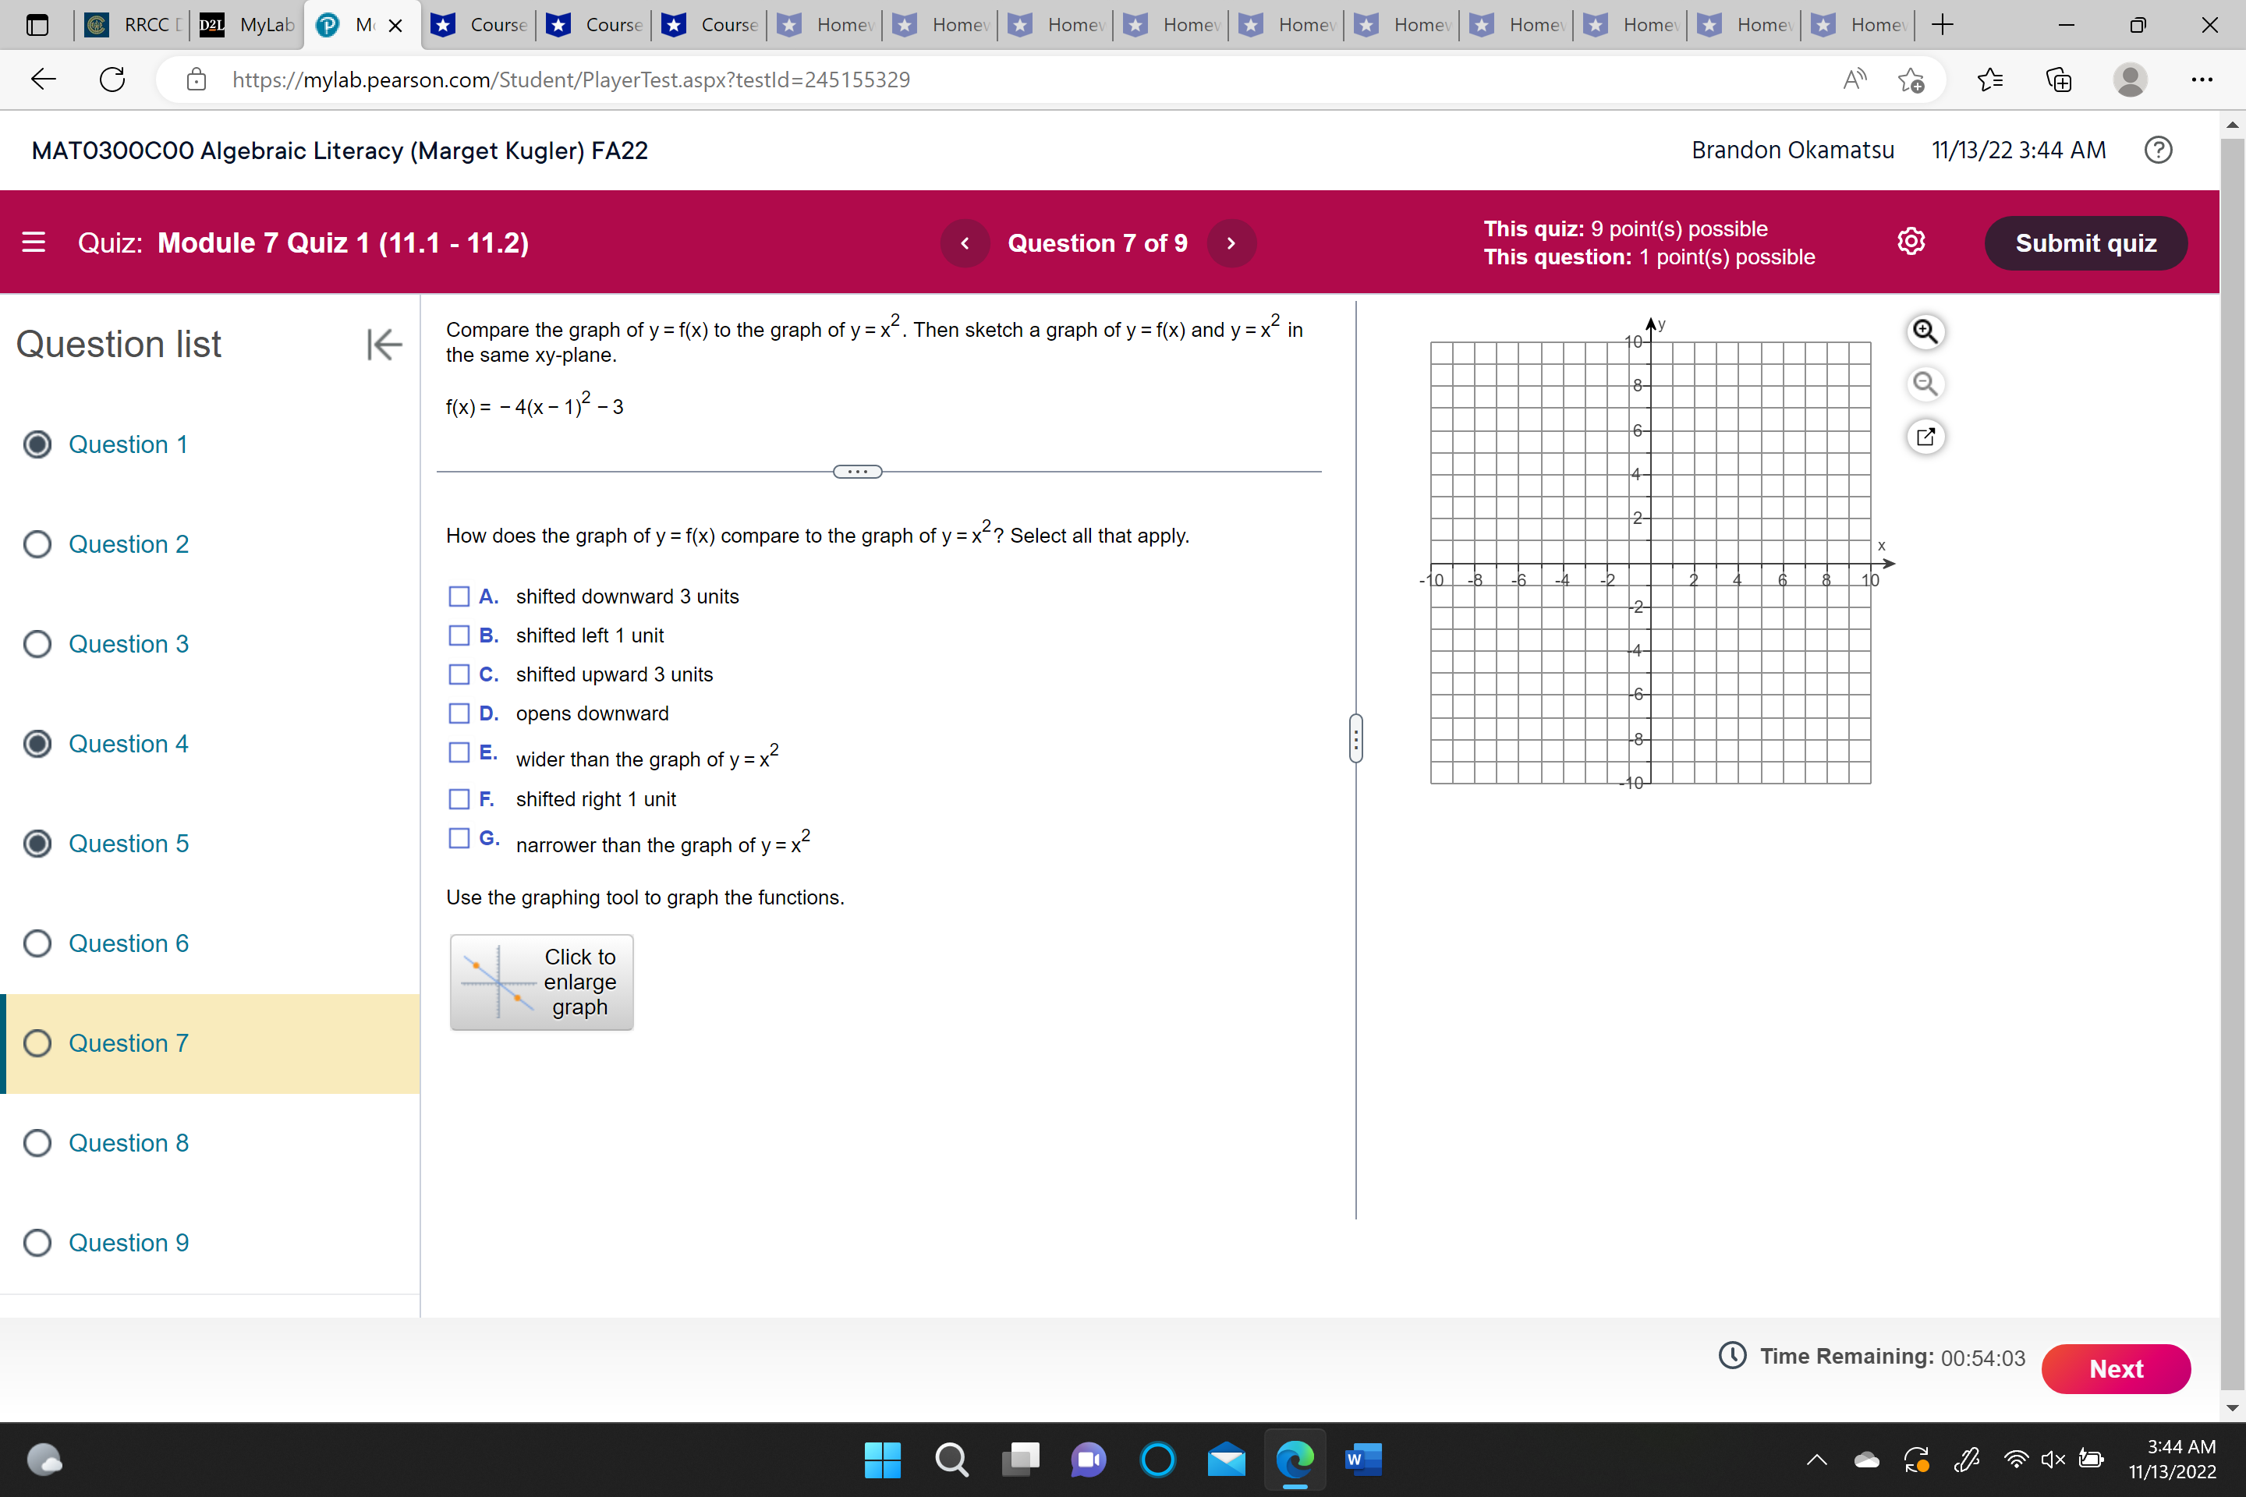The image size is (2246, 1497).
Task: Click the help question mark icon
Action: pos(2158,150)
